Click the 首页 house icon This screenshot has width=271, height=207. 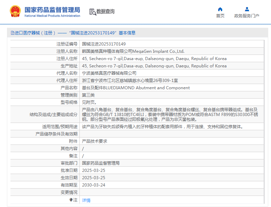click(220, 9)
